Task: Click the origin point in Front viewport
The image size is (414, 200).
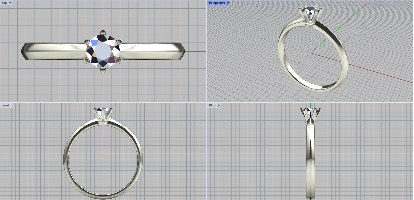Action: coord(103,154)
